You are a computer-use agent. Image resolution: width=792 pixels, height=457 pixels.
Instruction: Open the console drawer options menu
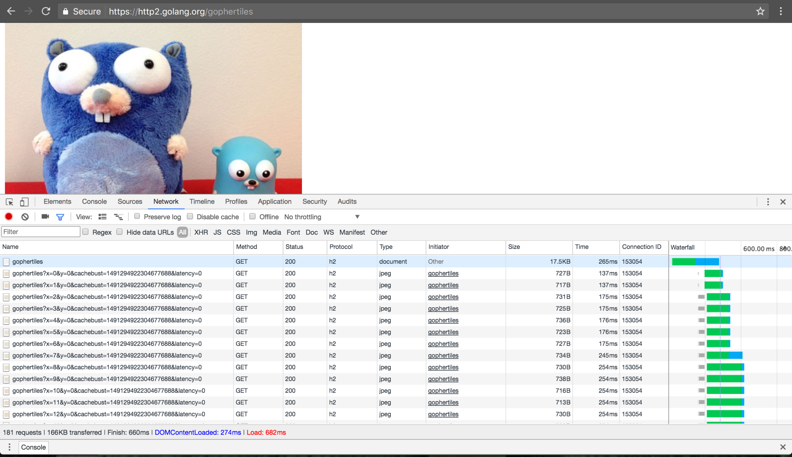pos(9,447)
